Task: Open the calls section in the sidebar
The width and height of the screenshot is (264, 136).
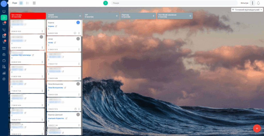Action: [4, 30]
